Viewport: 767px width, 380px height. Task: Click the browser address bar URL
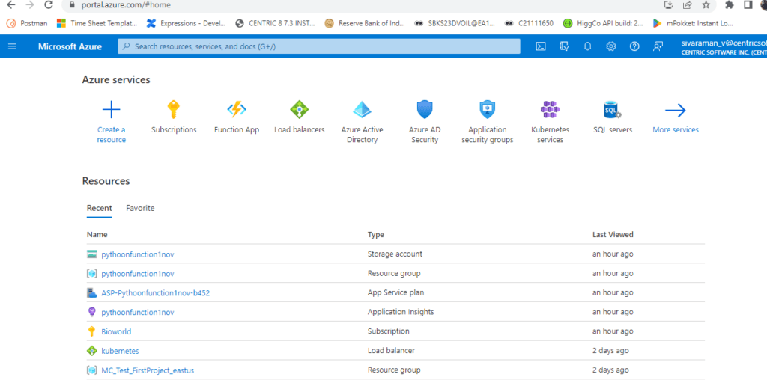tap(126, 5)
